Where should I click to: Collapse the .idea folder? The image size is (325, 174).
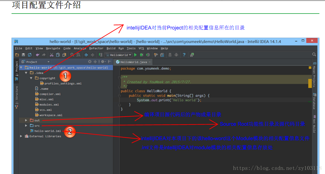click(x=26, y=73)
